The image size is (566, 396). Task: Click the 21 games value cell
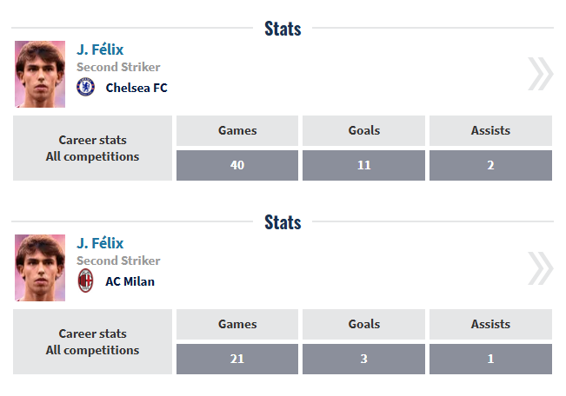[x=237, y=359]
